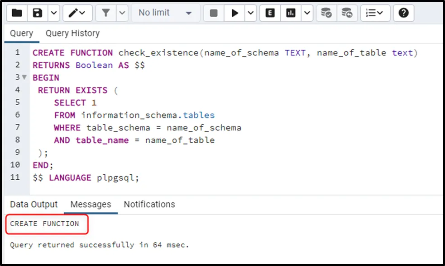Switch to the Data Output tab

point(34,205)
